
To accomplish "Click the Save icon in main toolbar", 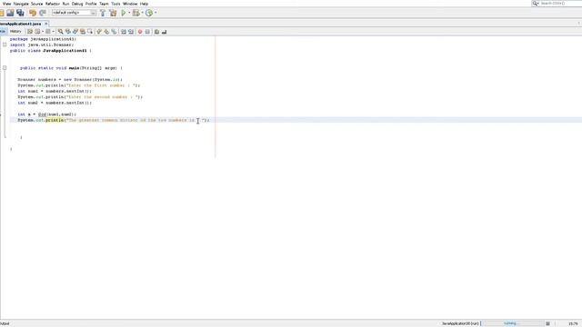I will click(x=10, y=13).
